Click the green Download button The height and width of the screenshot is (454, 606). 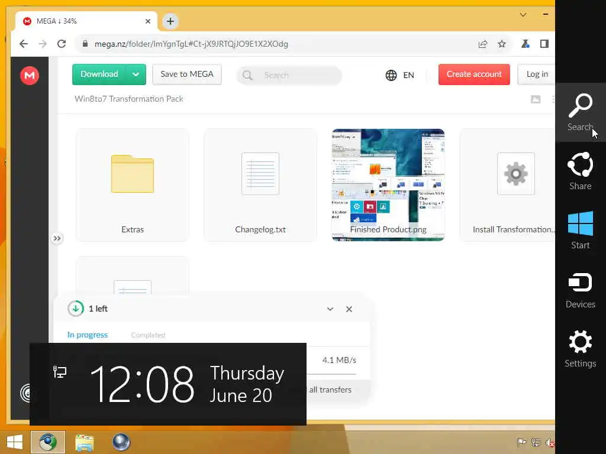tap(99, 74)
